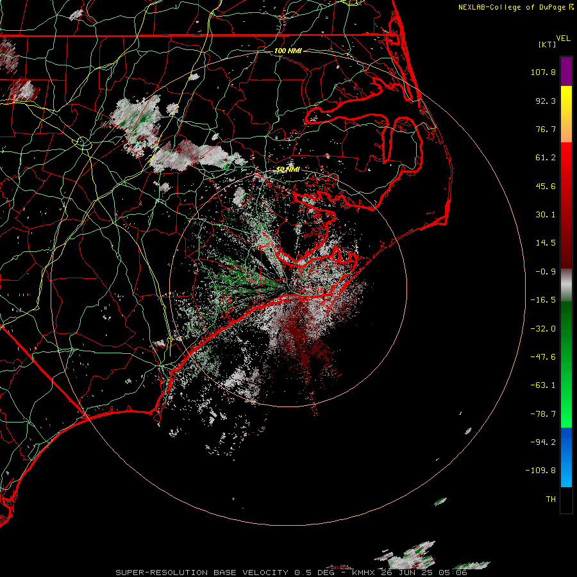Click the 14.5 legend value
This screenshot has height=577, width=577.
(x=546, y=243)
